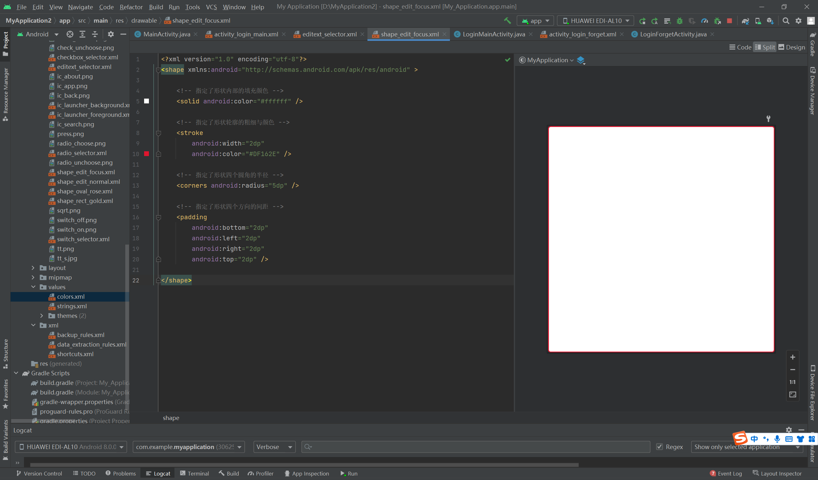Open the HUAWEI EDI-AL10 device dropdown
This screenshot has height=480, width=818.
click(596, 21)
